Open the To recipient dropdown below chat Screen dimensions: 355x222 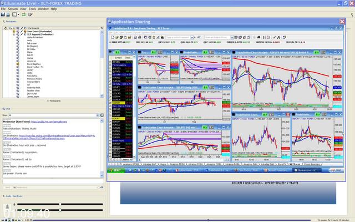coord(98,188)
